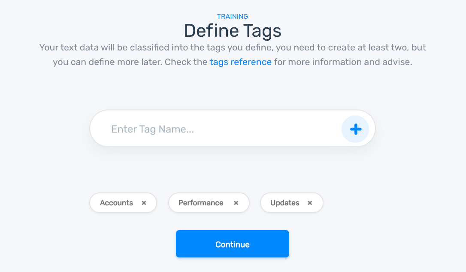Image resolution: width=466 pixels, height=272 pixels.
Task: Open the tags reference link
Action: pos(240,62)
